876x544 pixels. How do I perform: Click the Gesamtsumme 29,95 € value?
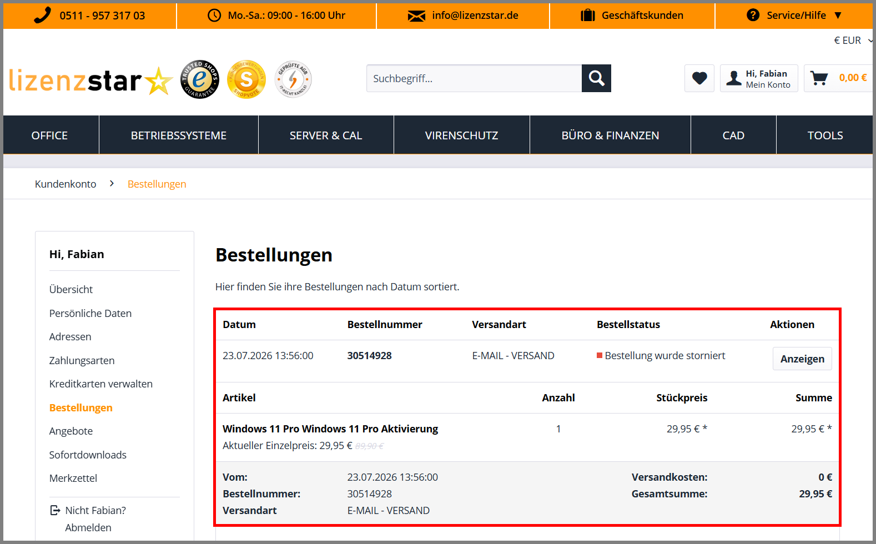click(x=815, y=493)
